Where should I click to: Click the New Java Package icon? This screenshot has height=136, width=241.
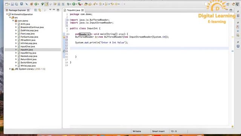point(32,4)
